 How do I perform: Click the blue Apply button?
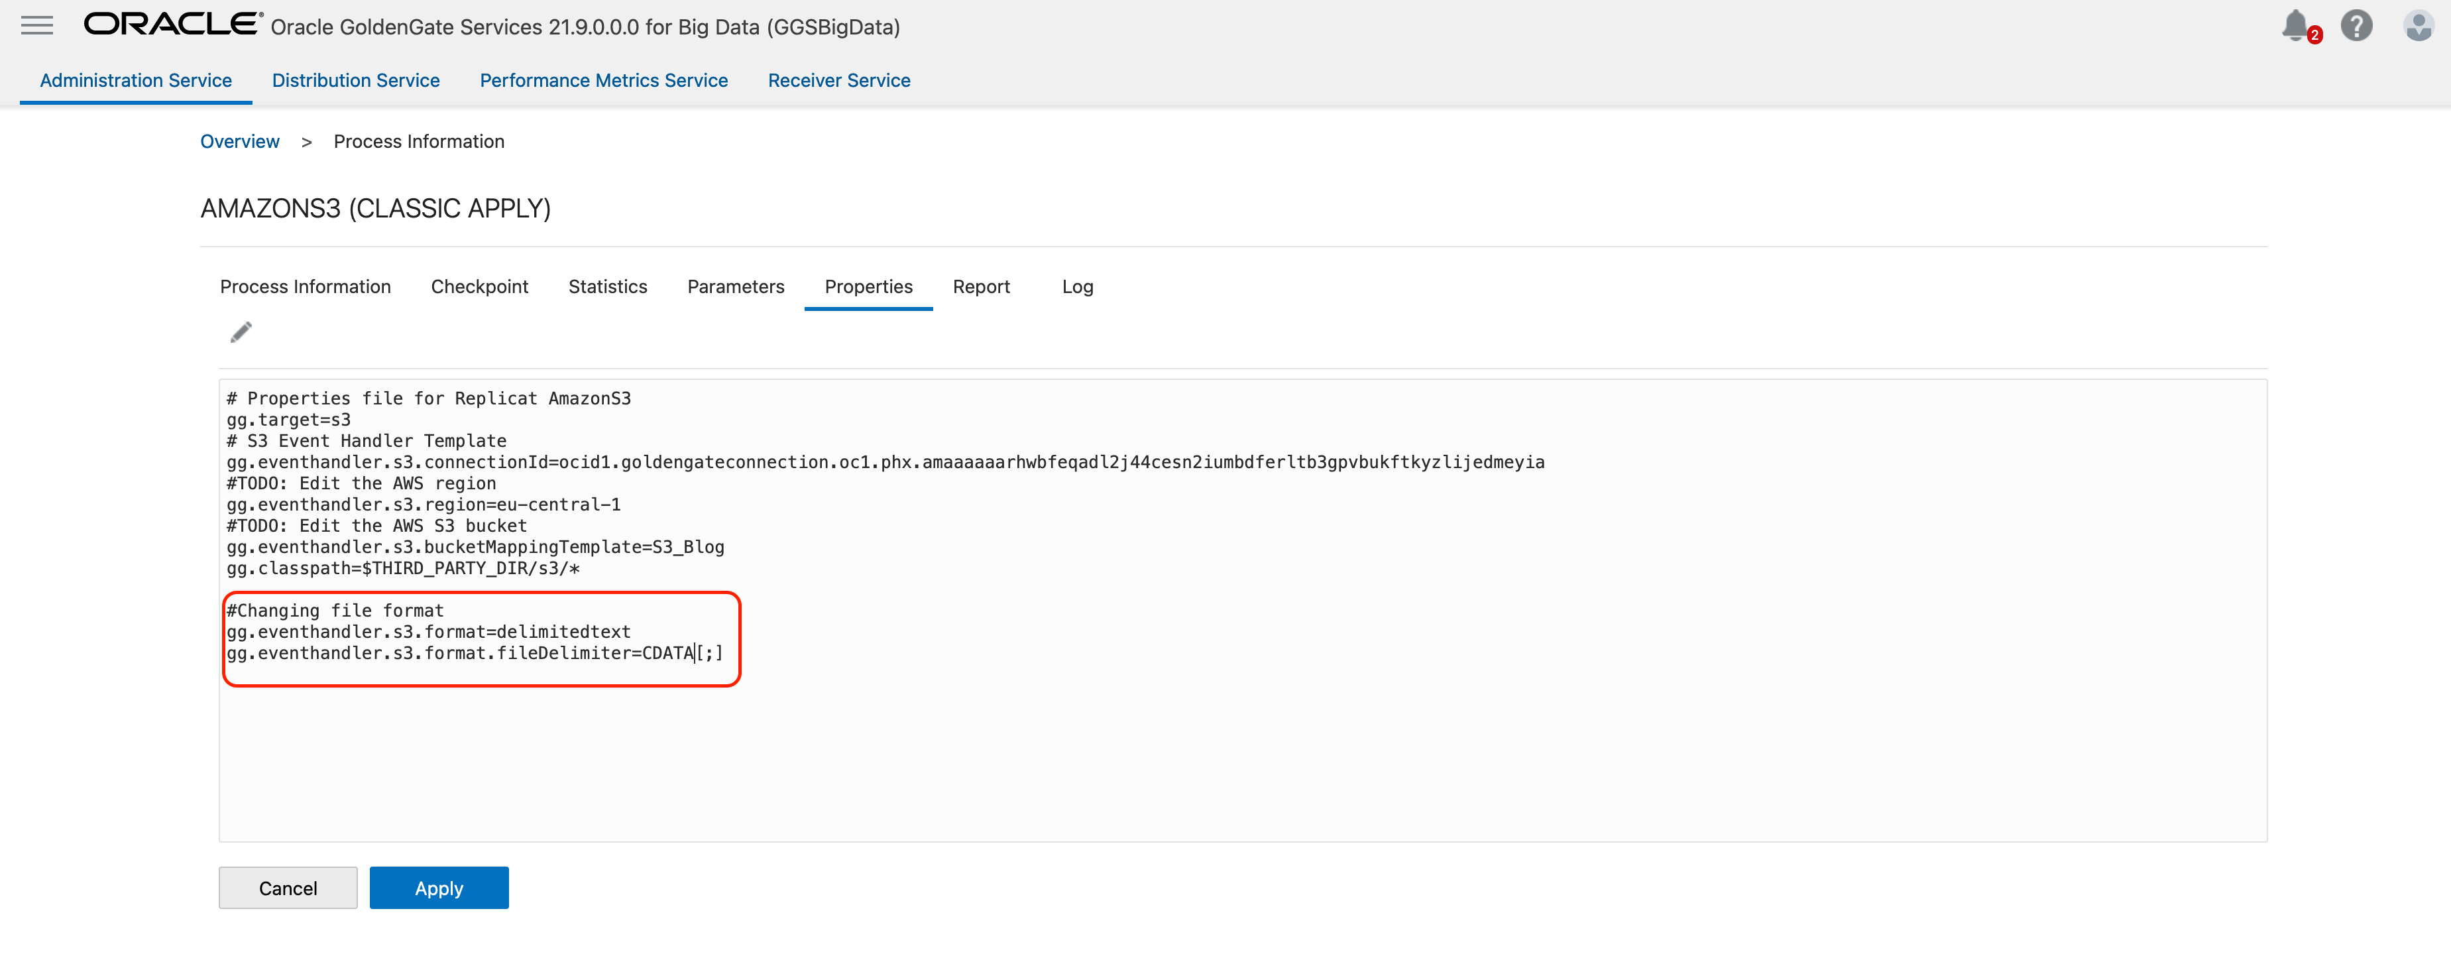[439, 888]
